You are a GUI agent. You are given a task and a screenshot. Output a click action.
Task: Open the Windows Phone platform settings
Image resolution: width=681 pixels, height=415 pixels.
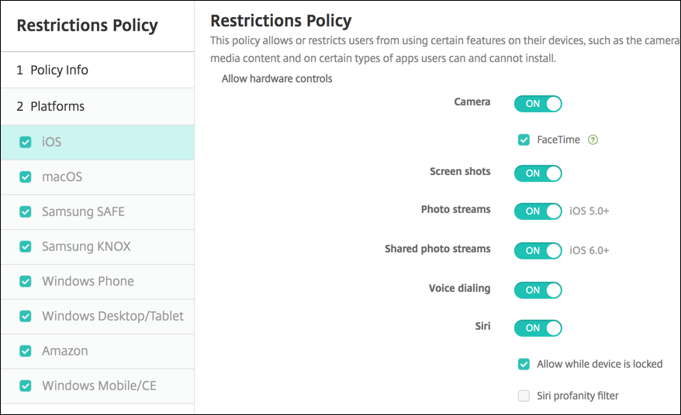click(x=88, y=281)
